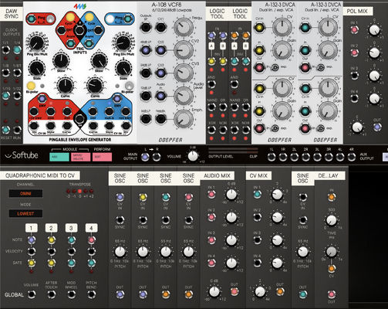Select transpose +1 LED
The width and height of the screenshot is (388, 309).
[86, 192]
